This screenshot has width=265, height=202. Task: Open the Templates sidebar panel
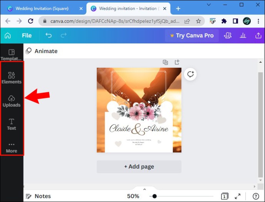click(x=12, y=55)
